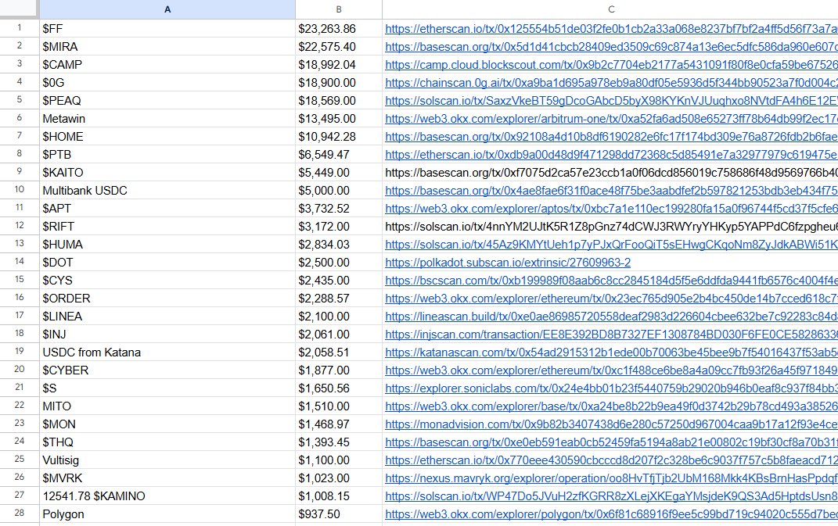Open the okx ethereum link for $ORDER
The image size is (838, 526).
(x=611, y=299)
